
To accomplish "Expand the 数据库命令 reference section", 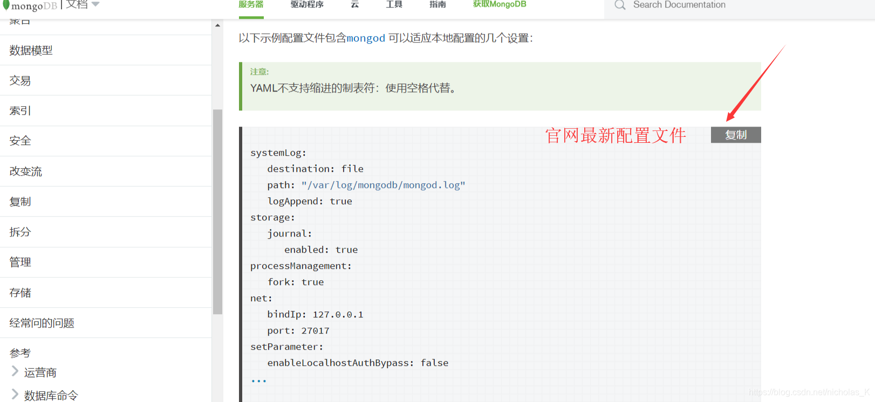I will [15, 394].
